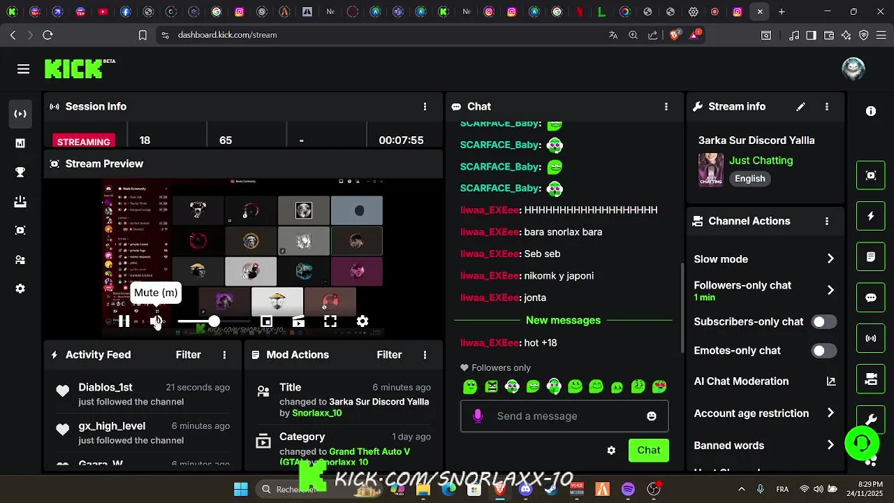Enable mini player in stream preview
894x503 pixels.
point(266,321)
